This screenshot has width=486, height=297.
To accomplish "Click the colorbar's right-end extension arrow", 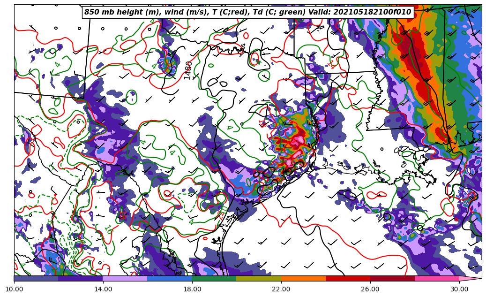I will click(x=470, y=278).
